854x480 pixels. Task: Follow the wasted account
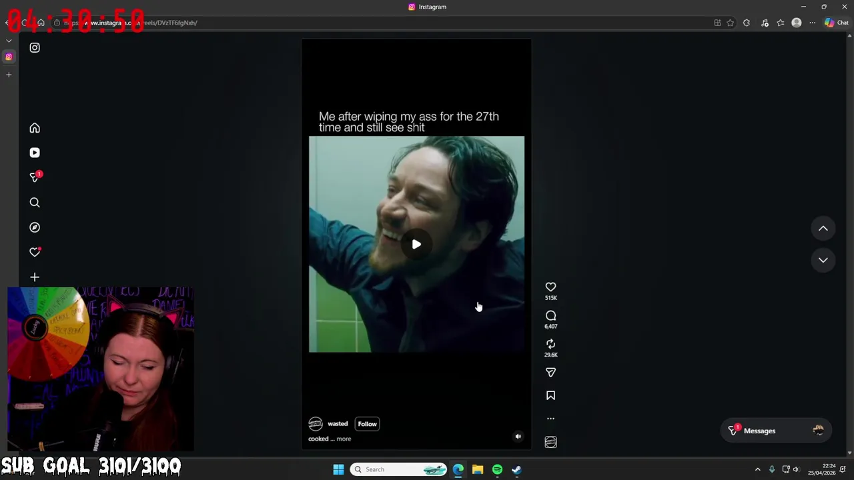pos(367,424)
